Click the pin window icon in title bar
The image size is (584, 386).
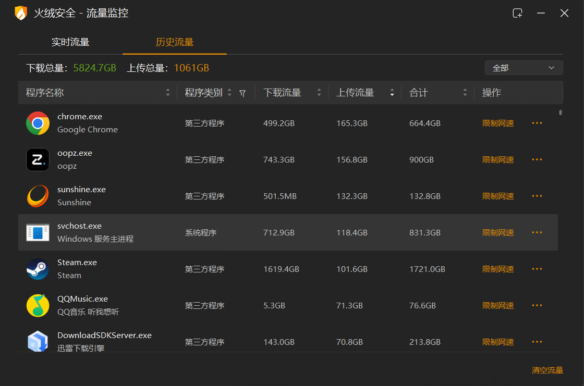517,14
